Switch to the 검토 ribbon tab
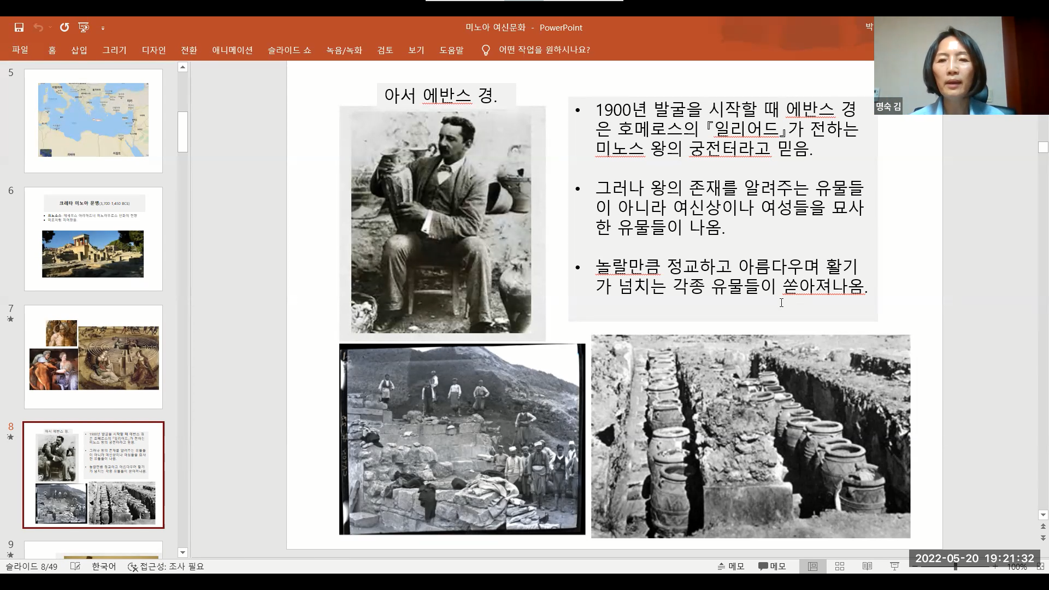The width and height of the screenshot is (1049, 590). click(x=385, y=50)
